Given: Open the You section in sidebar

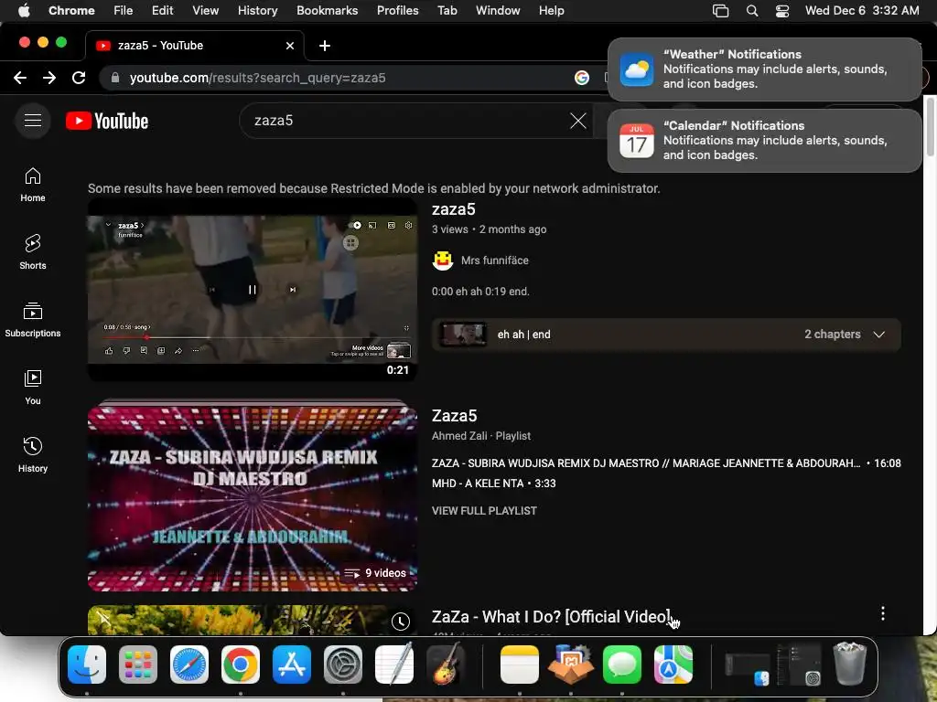Looking at the screenshot, I should point(33,388).
